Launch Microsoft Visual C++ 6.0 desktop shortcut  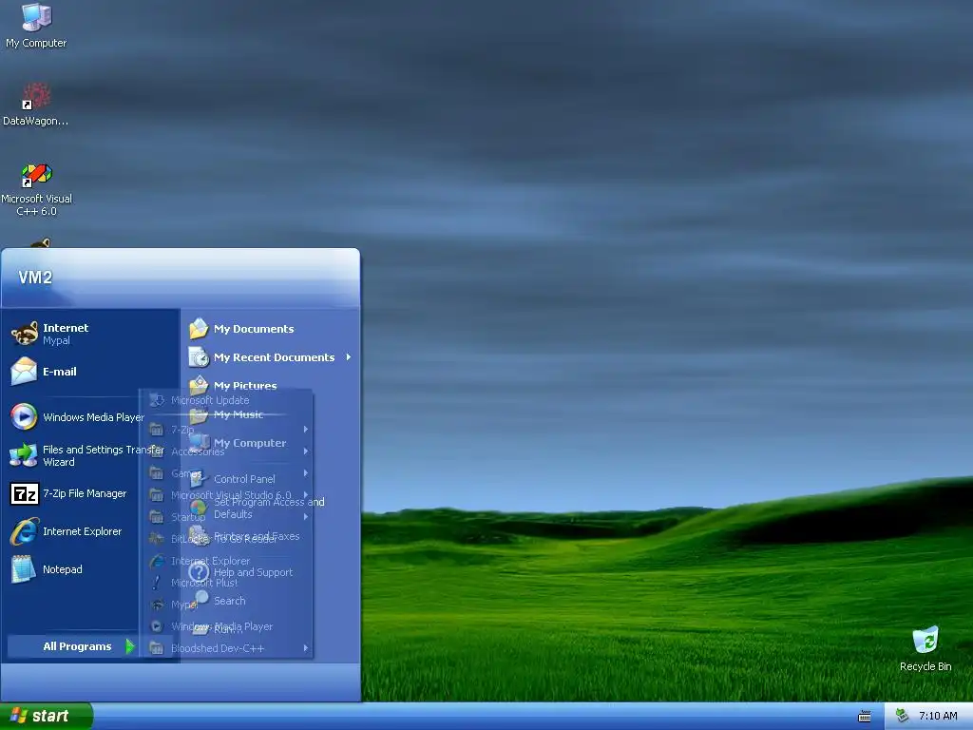click(x=36, y=189)
